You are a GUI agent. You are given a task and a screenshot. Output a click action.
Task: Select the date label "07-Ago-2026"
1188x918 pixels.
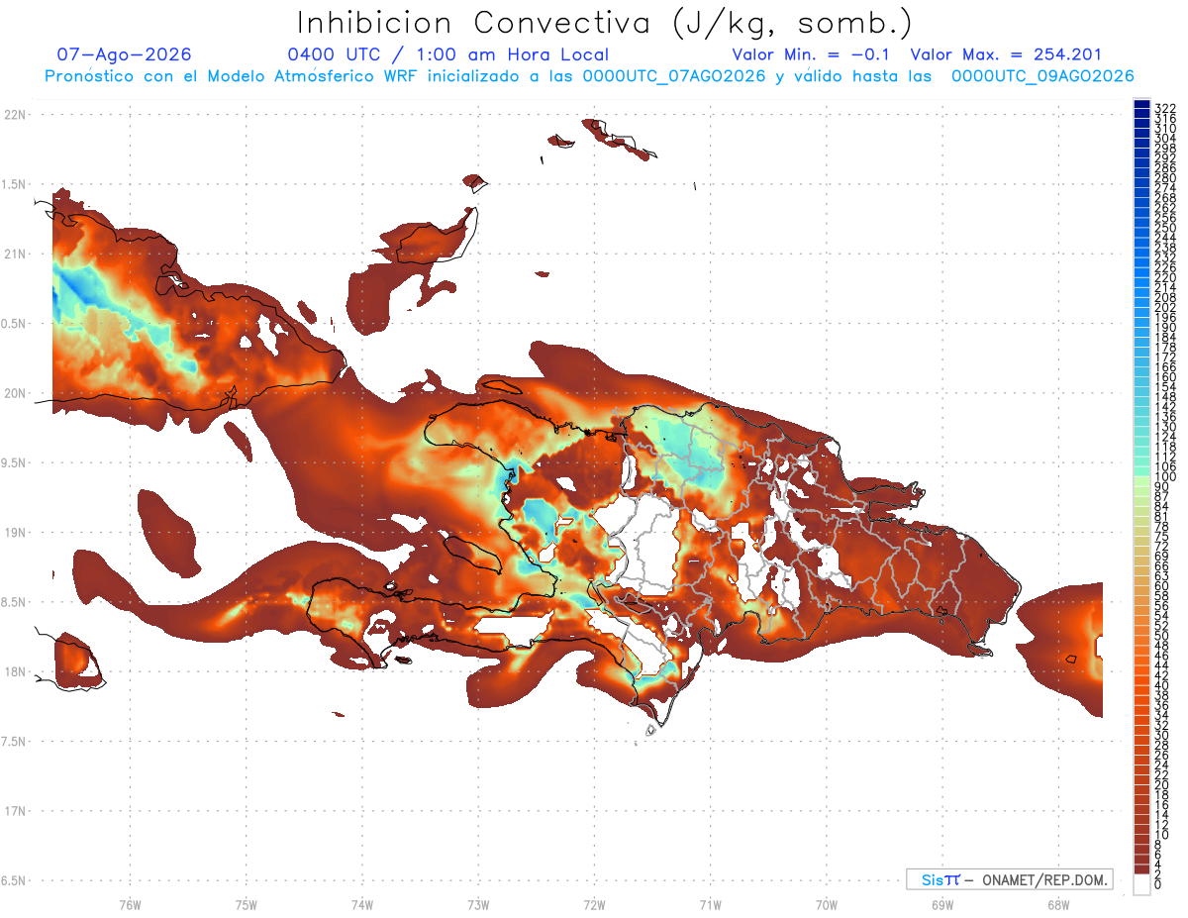tap(125, 54)
